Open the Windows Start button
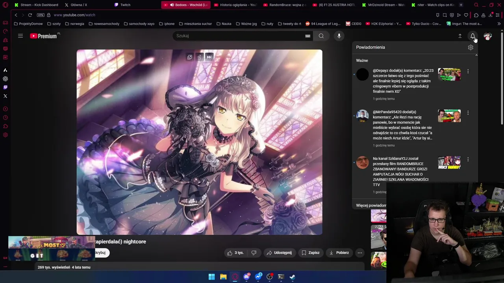 (x=211, y=277)
